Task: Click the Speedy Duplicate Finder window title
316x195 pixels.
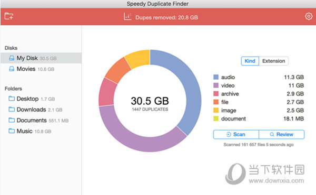Action: pos(157,4)
